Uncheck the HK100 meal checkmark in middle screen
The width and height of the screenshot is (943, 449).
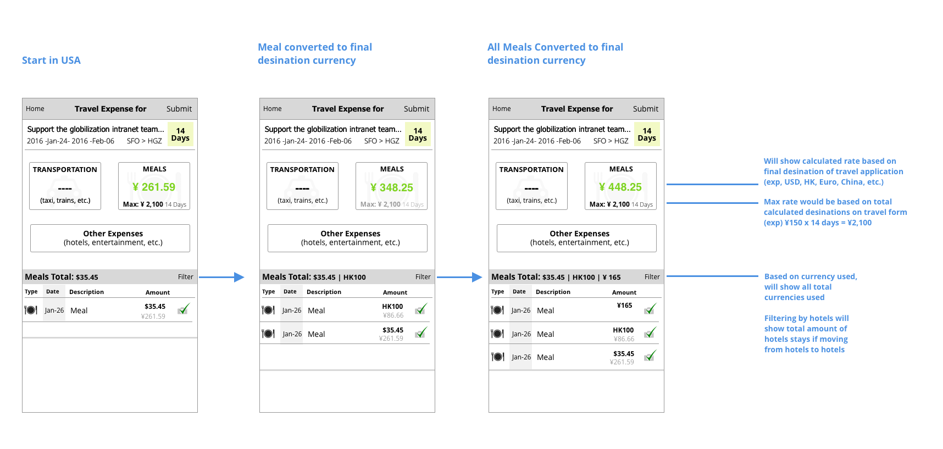(x=421, y=309)
